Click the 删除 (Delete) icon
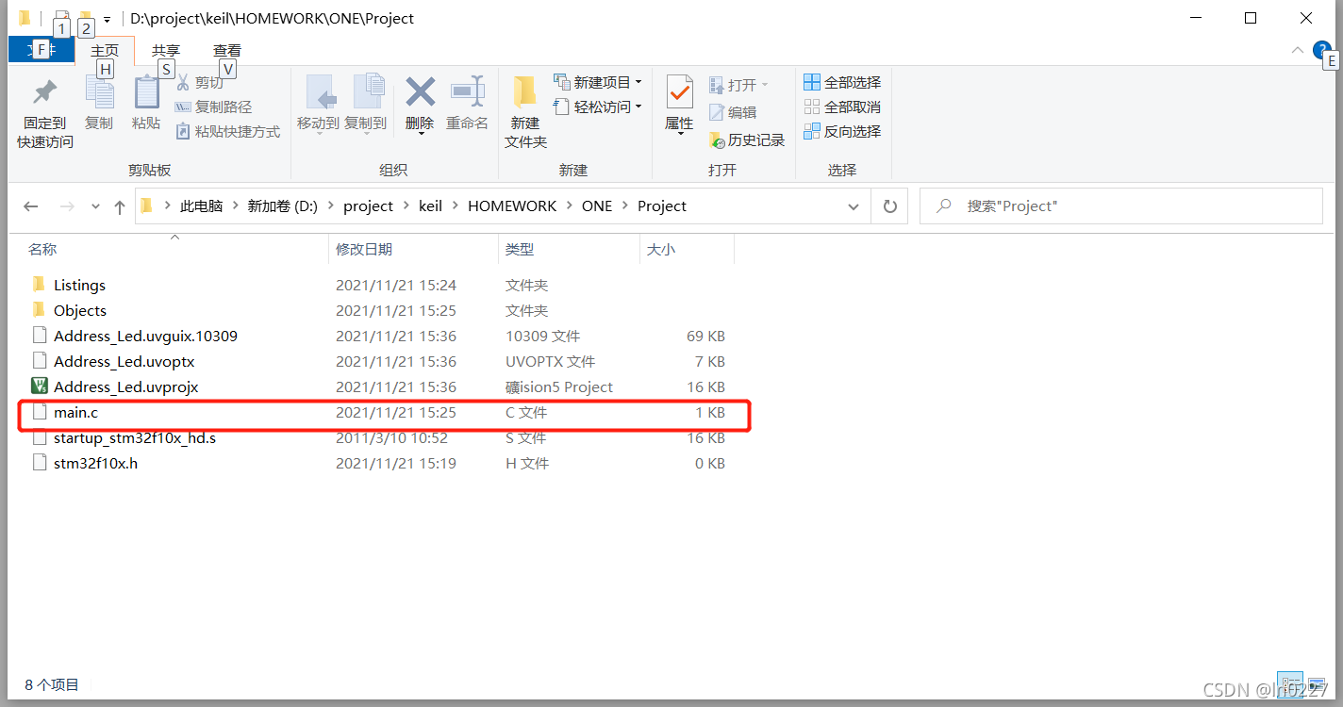Screen dimensions: 1343x707 pos(420,92)
